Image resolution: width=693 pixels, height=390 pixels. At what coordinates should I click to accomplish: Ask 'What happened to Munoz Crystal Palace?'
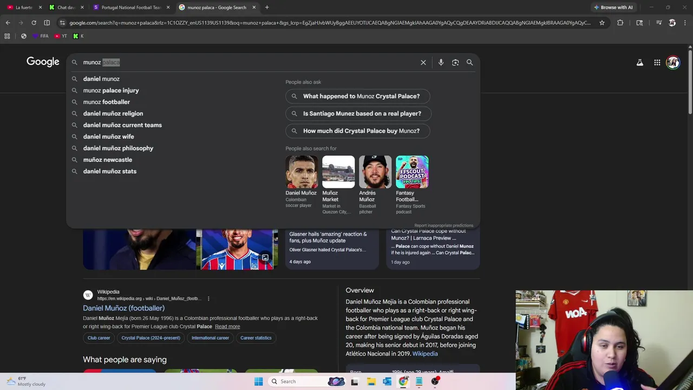coord(358,96)
